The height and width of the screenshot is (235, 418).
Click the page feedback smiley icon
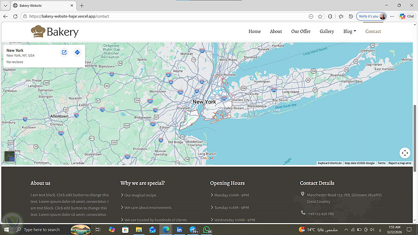[311, 16]
